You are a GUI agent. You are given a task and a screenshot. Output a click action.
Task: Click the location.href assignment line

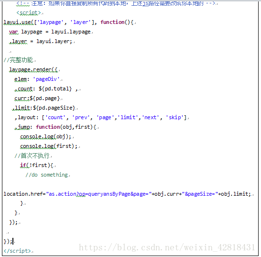pos(127,194)
